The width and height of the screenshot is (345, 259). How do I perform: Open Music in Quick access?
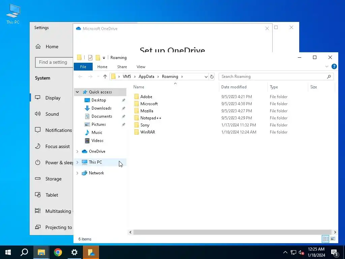(x=97, y=132)
